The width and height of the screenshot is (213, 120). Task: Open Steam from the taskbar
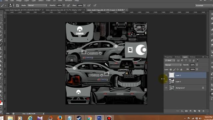tap(79, 118)
